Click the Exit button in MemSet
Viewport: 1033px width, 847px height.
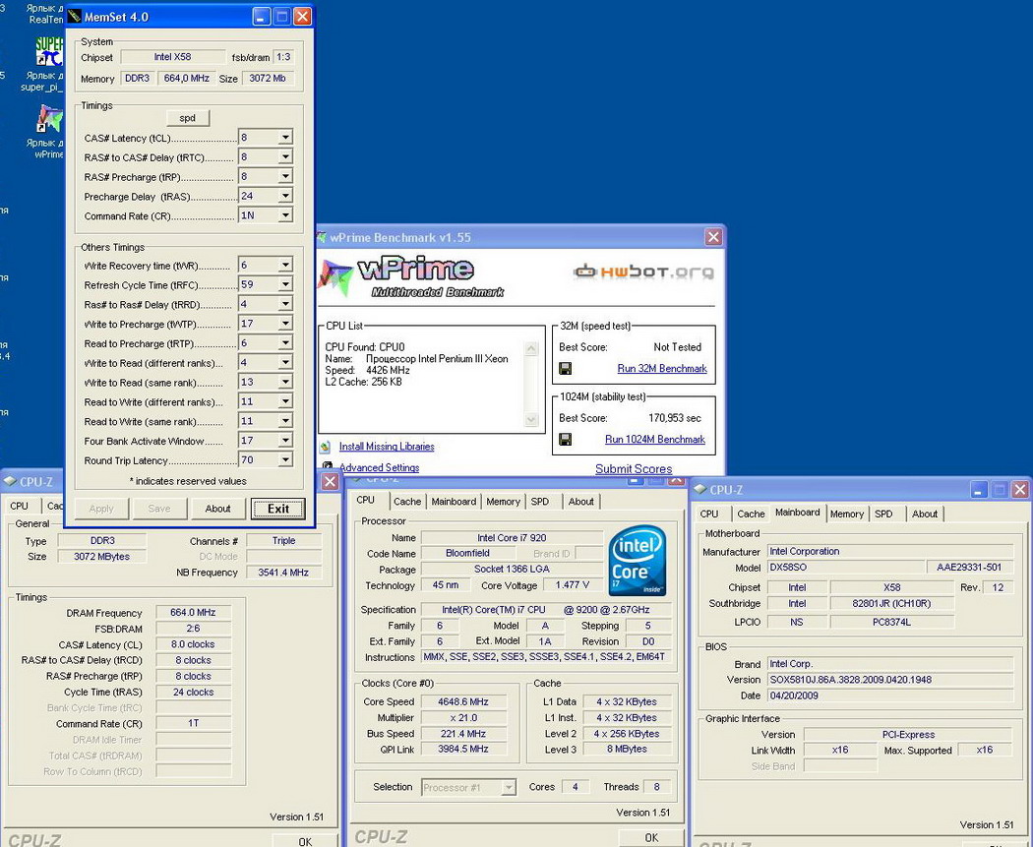click(x=278, y=510)
